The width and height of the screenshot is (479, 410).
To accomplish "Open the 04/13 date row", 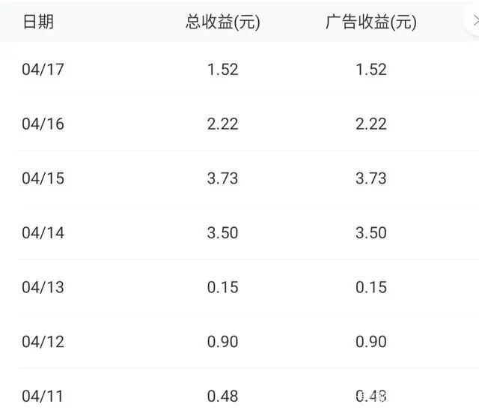I will click(239, 287).
